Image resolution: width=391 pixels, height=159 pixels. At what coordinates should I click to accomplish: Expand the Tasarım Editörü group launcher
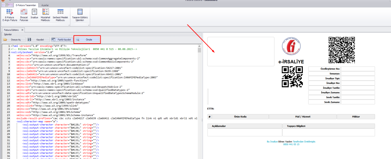pos(89,25)
